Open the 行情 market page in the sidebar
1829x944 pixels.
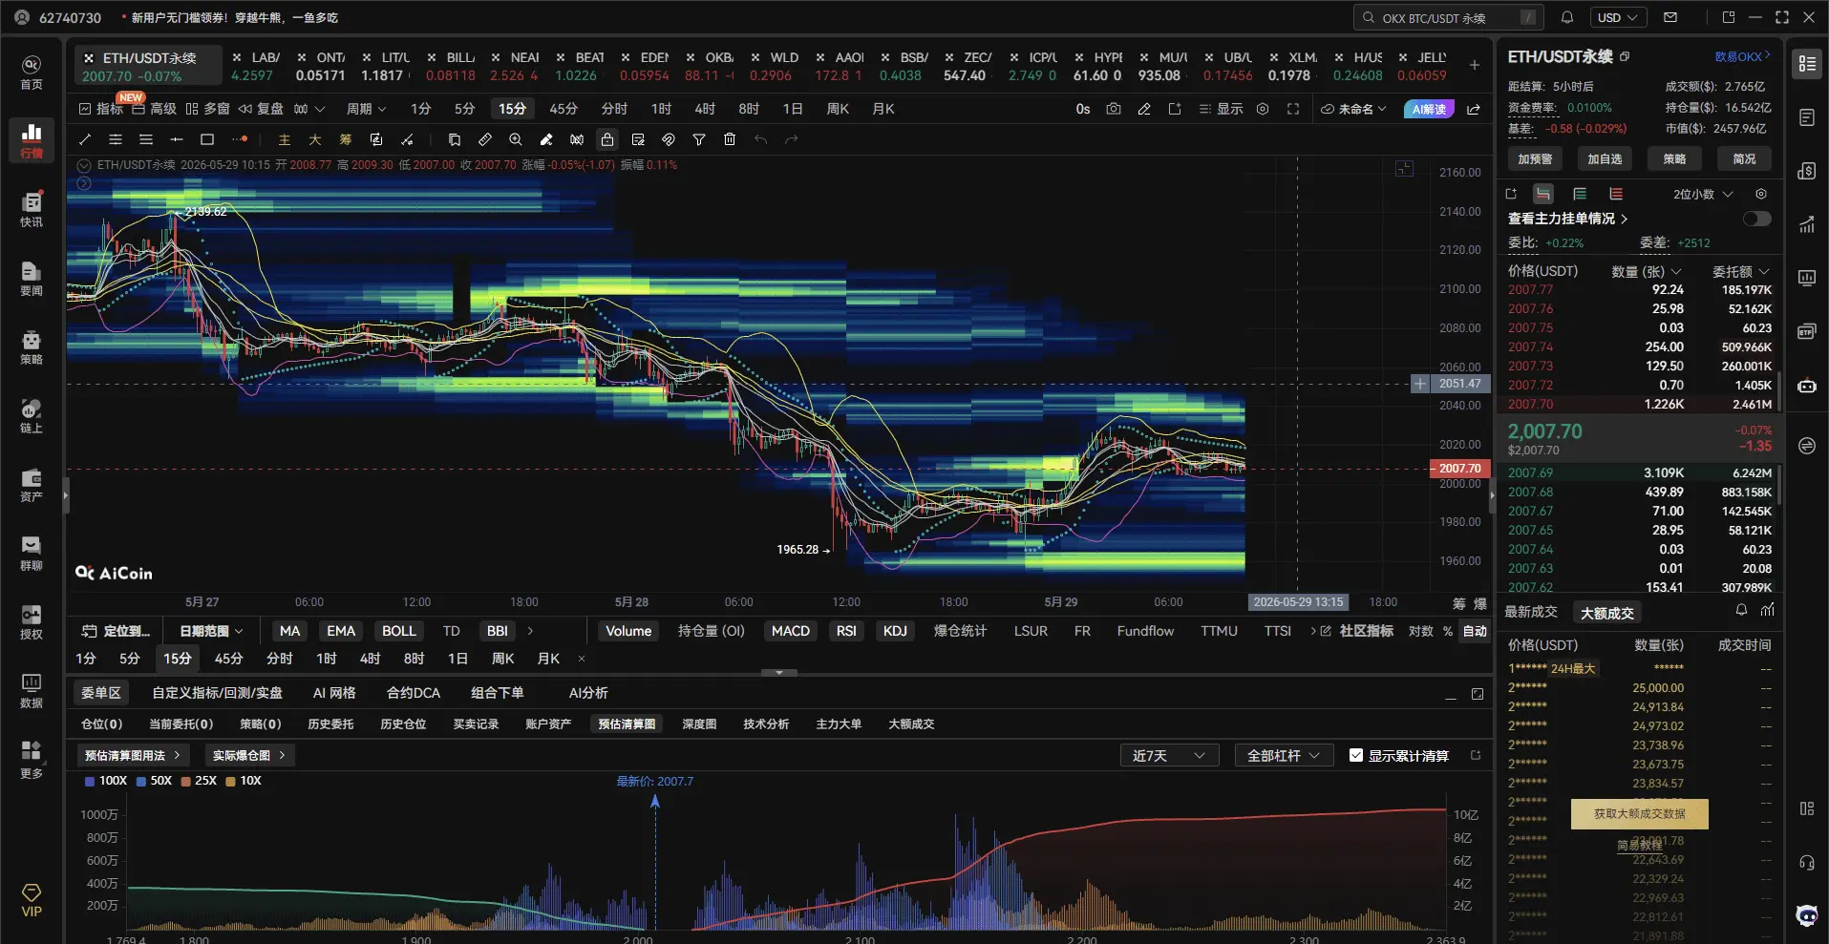(32, 139)
